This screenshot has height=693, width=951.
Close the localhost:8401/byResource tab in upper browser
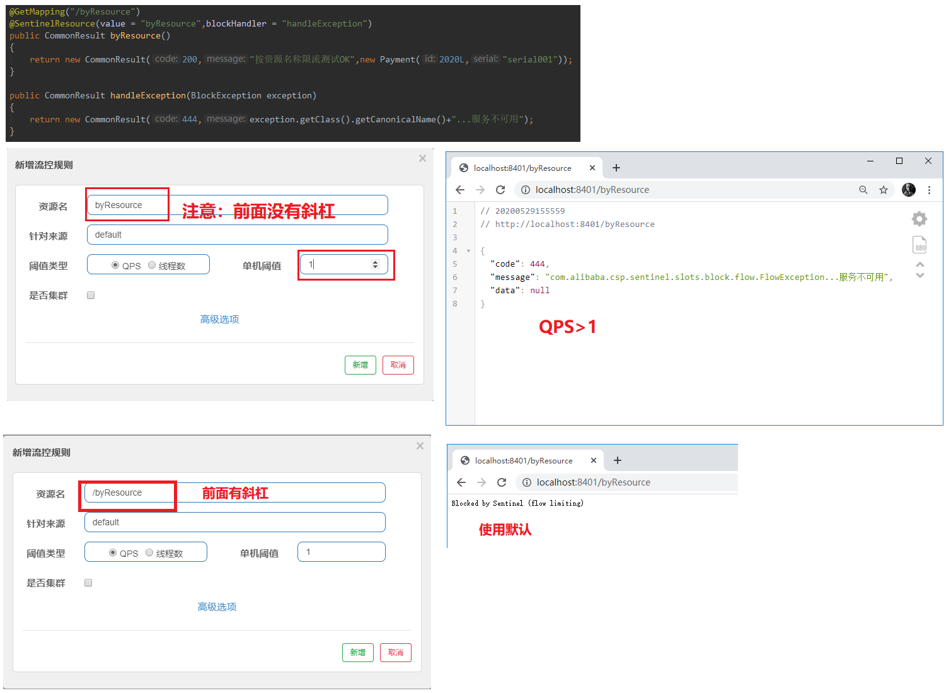pyautogui.click(x=592, y=168)
